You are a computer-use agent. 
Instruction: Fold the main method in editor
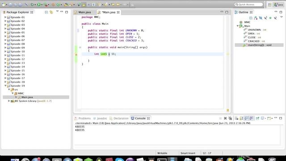(80, 47)
